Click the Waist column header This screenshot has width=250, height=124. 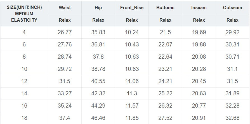tap(65, 8)
